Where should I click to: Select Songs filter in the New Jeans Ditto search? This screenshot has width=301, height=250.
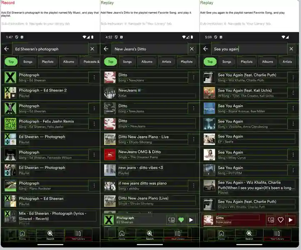click(x=127, y=62)
